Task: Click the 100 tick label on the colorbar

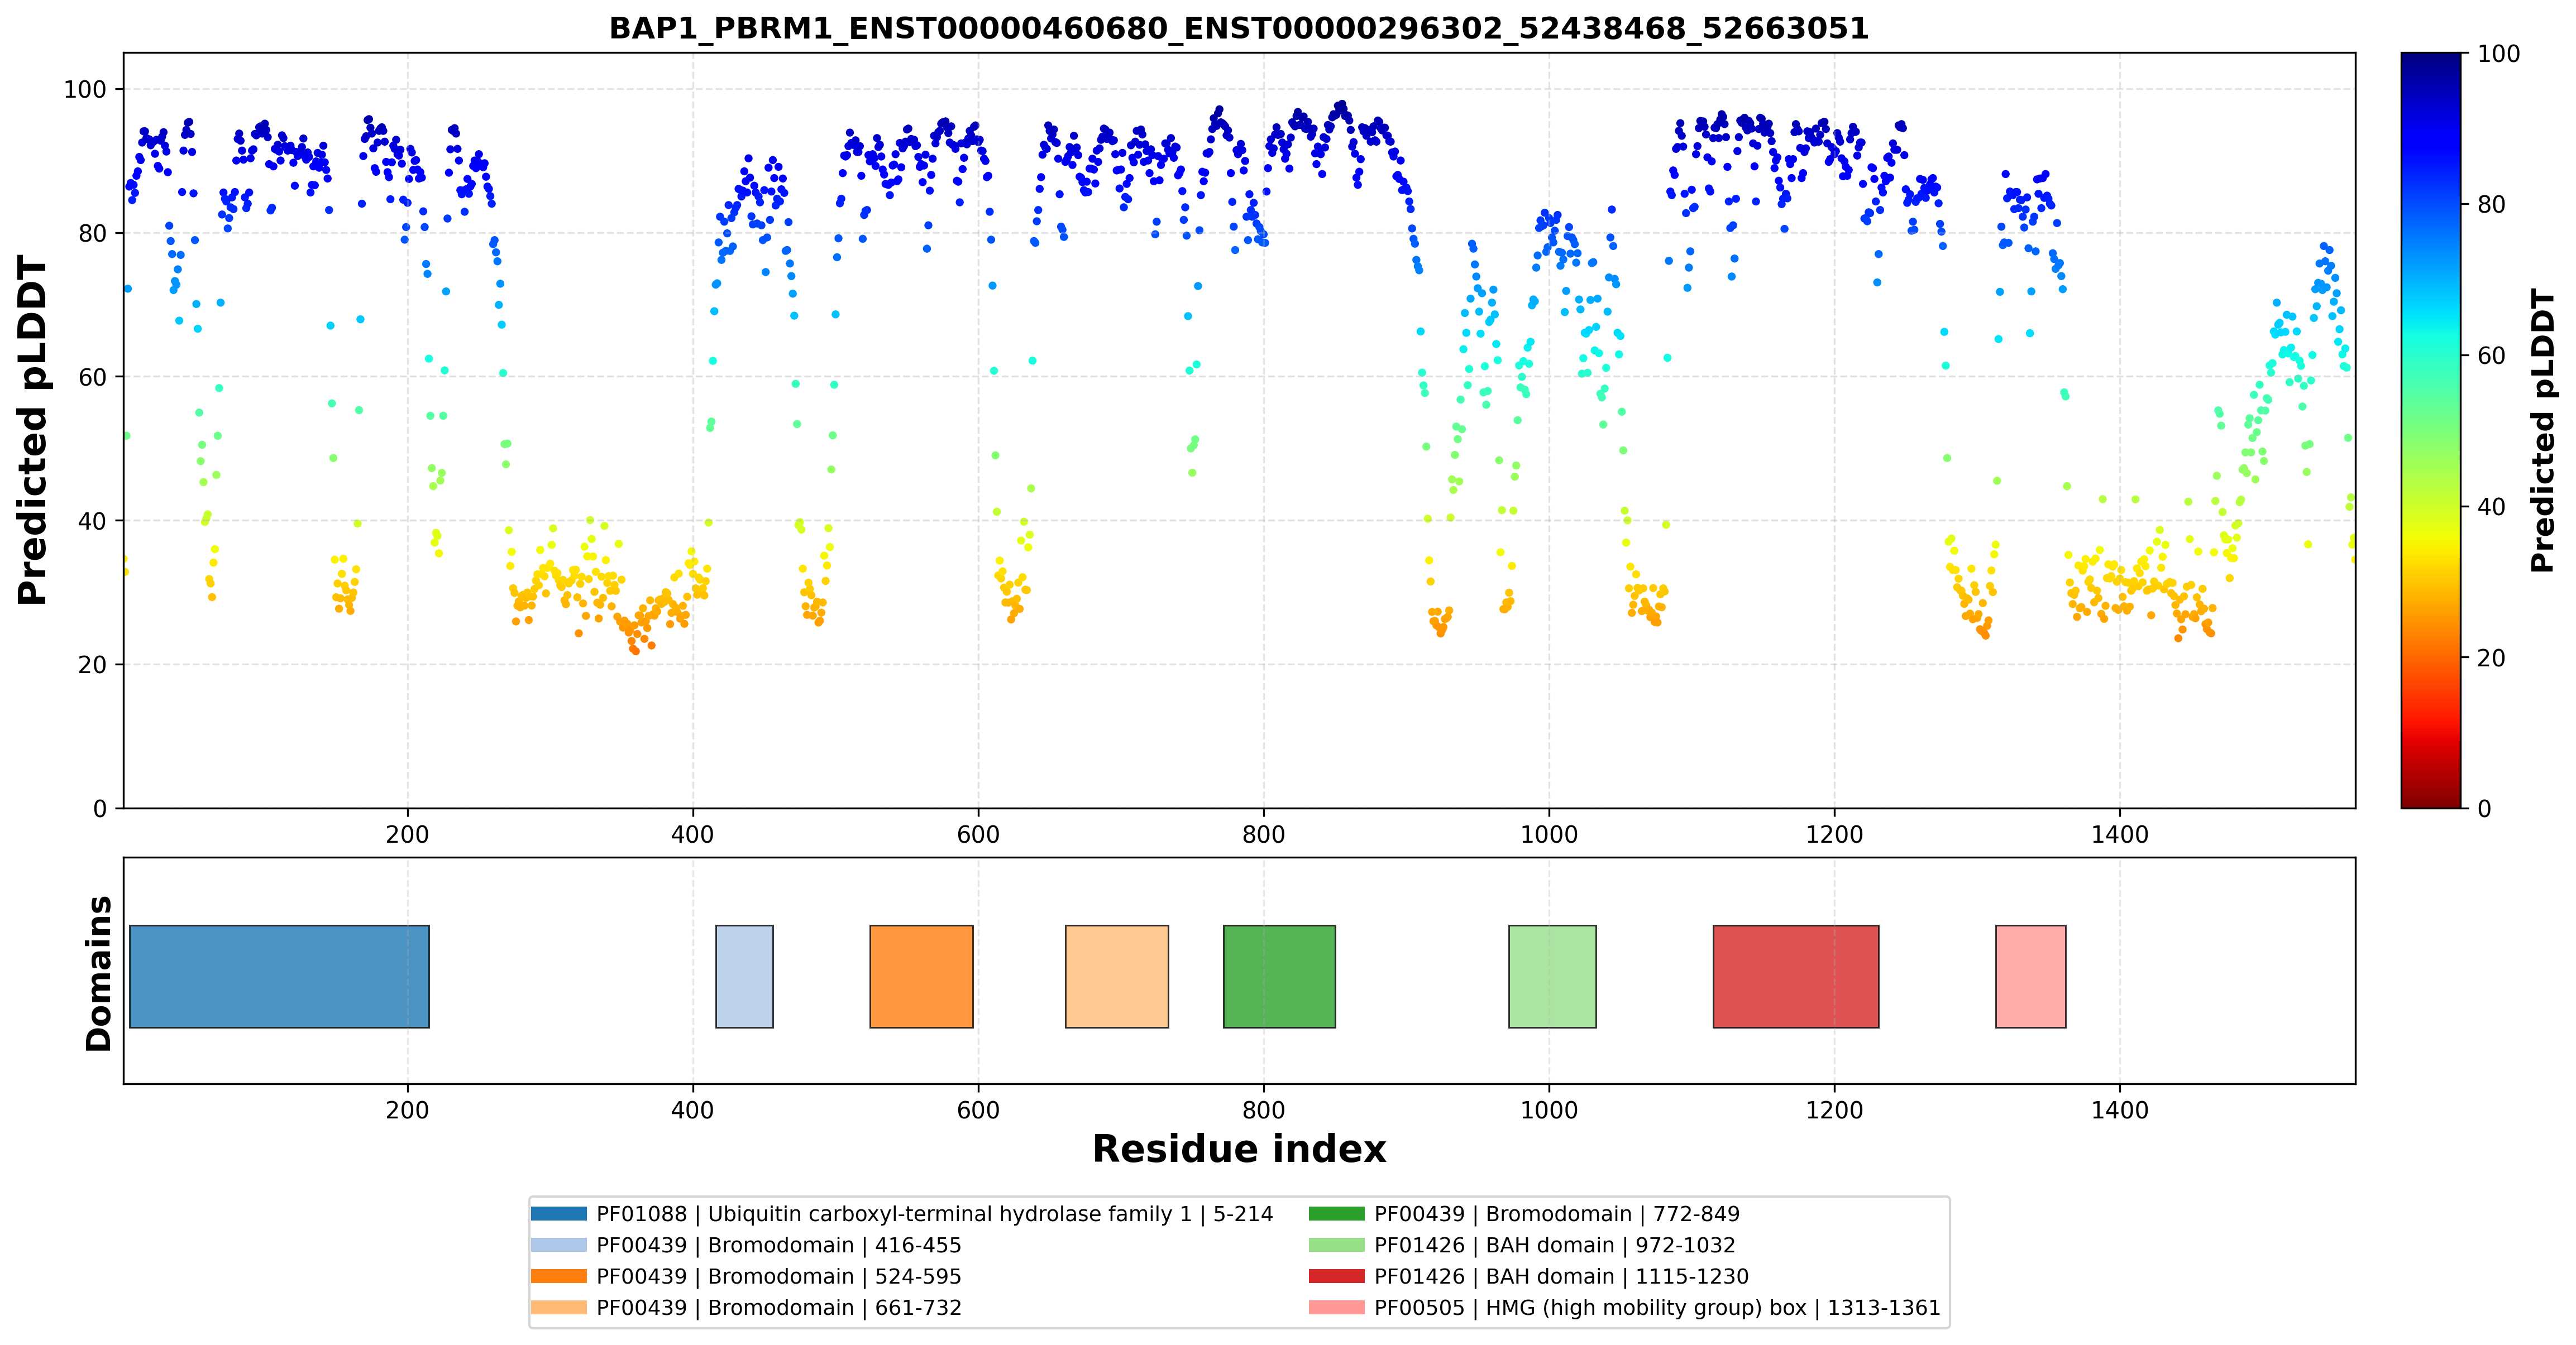Action: tap(2499, 54)
